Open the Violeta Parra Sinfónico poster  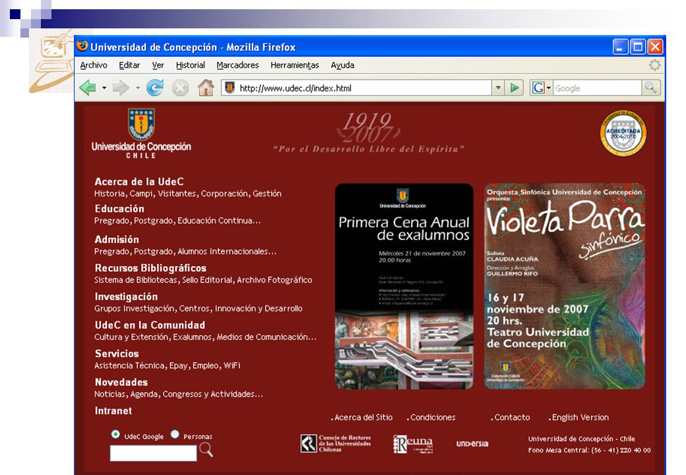click(x=565, y=286)
